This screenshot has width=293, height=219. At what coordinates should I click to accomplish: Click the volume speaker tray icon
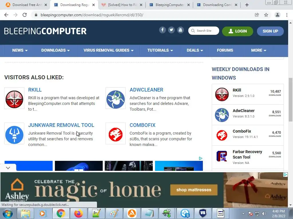264,214
